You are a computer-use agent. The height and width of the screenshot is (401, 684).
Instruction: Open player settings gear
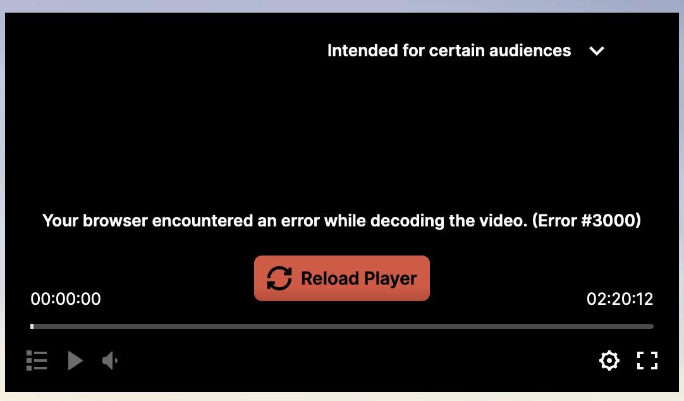point(609,361)
